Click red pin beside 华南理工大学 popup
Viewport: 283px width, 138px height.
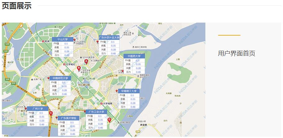click(117, 91)
